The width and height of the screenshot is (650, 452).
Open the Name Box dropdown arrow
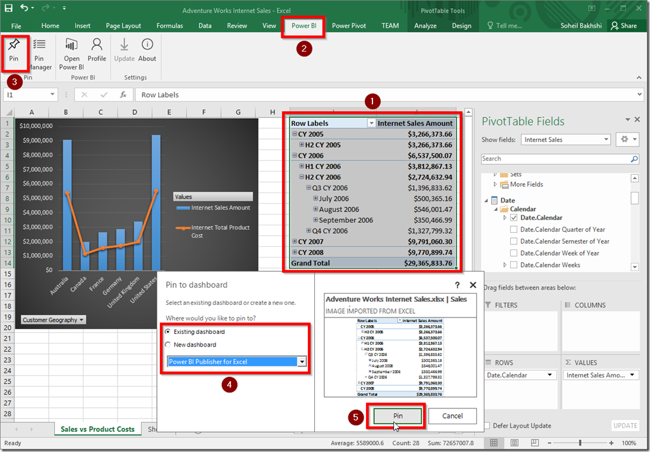tap(52, 94)
